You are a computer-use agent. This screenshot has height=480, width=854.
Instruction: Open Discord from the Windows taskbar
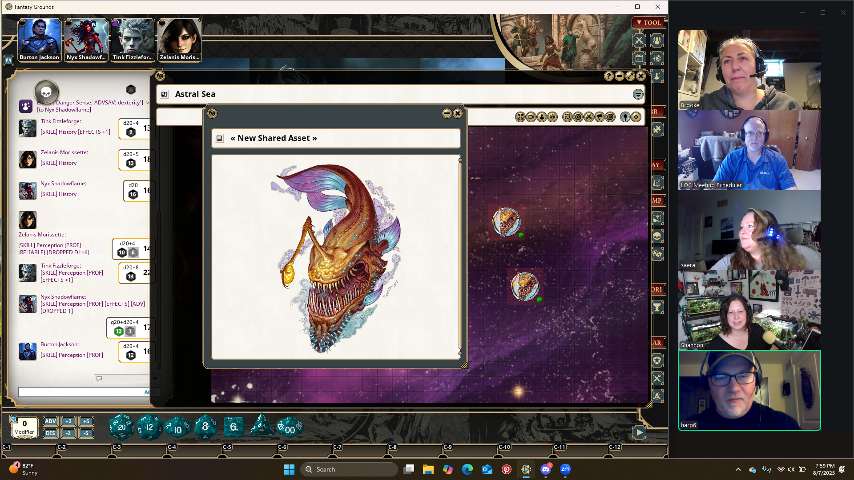pyautogui.click(x=546, y=469)
